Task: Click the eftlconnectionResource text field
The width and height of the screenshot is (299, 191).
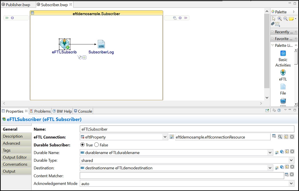Action: [222, 137]
